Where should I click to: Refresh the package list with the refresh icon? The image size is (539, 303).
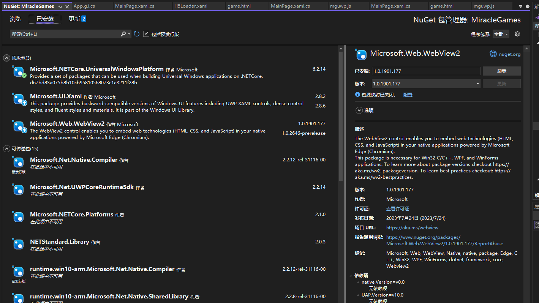(137, 34)
